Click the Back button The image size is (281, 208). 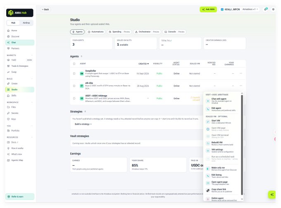[x=45, y=9]
